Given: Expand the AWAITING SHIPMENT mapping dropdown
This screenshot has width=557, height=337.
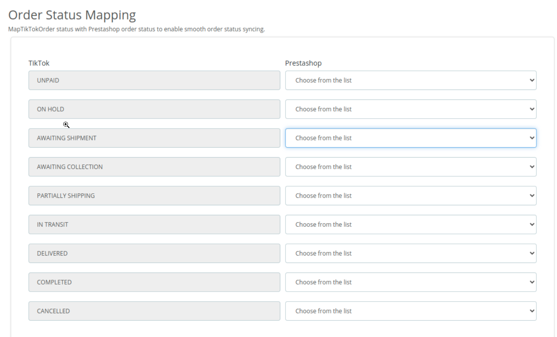Looking at the screenshot, I should tap(411, 138).
